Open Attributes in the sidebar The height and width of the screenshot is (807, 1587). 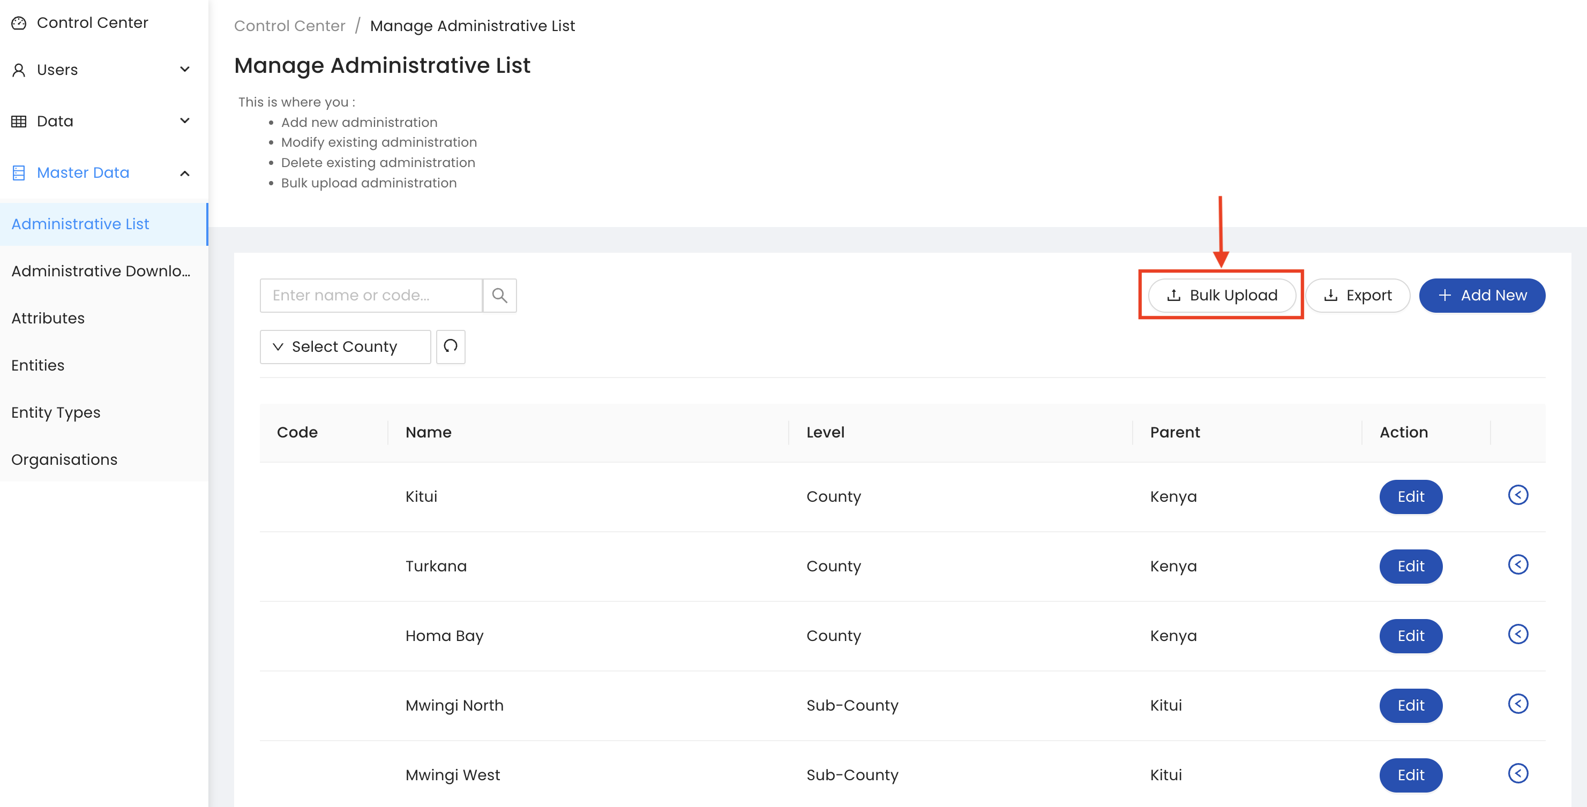(x=48, y=318)
